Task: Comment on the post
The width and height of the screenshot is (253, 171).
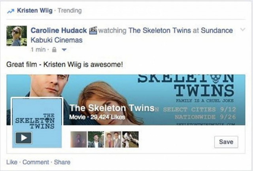Action: click(x=36, y=162)
